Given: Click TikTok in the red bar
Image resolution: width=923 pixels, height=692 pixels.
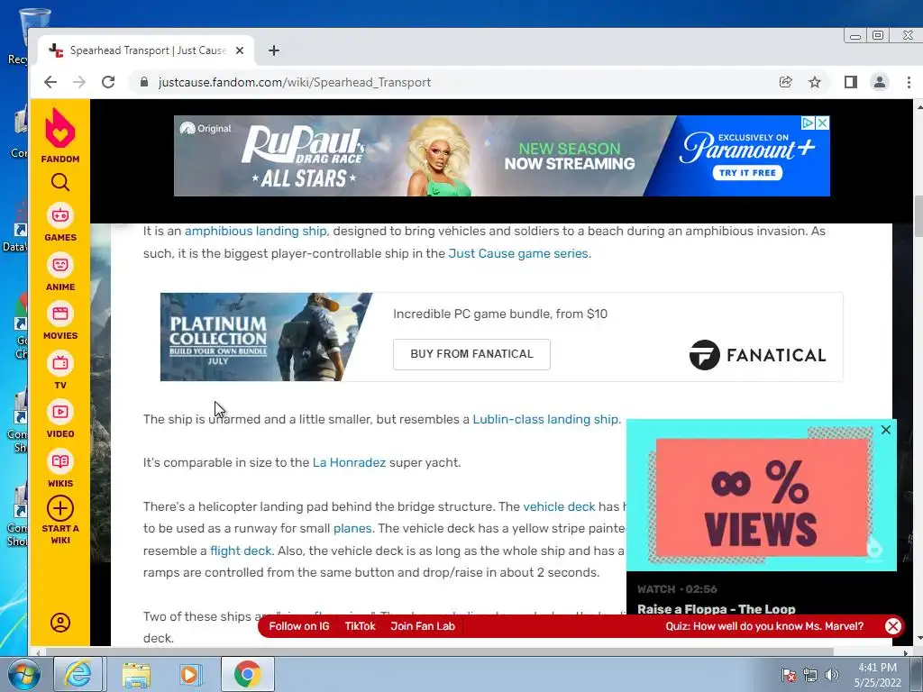Looking at the screenshot, I should 360,626.
